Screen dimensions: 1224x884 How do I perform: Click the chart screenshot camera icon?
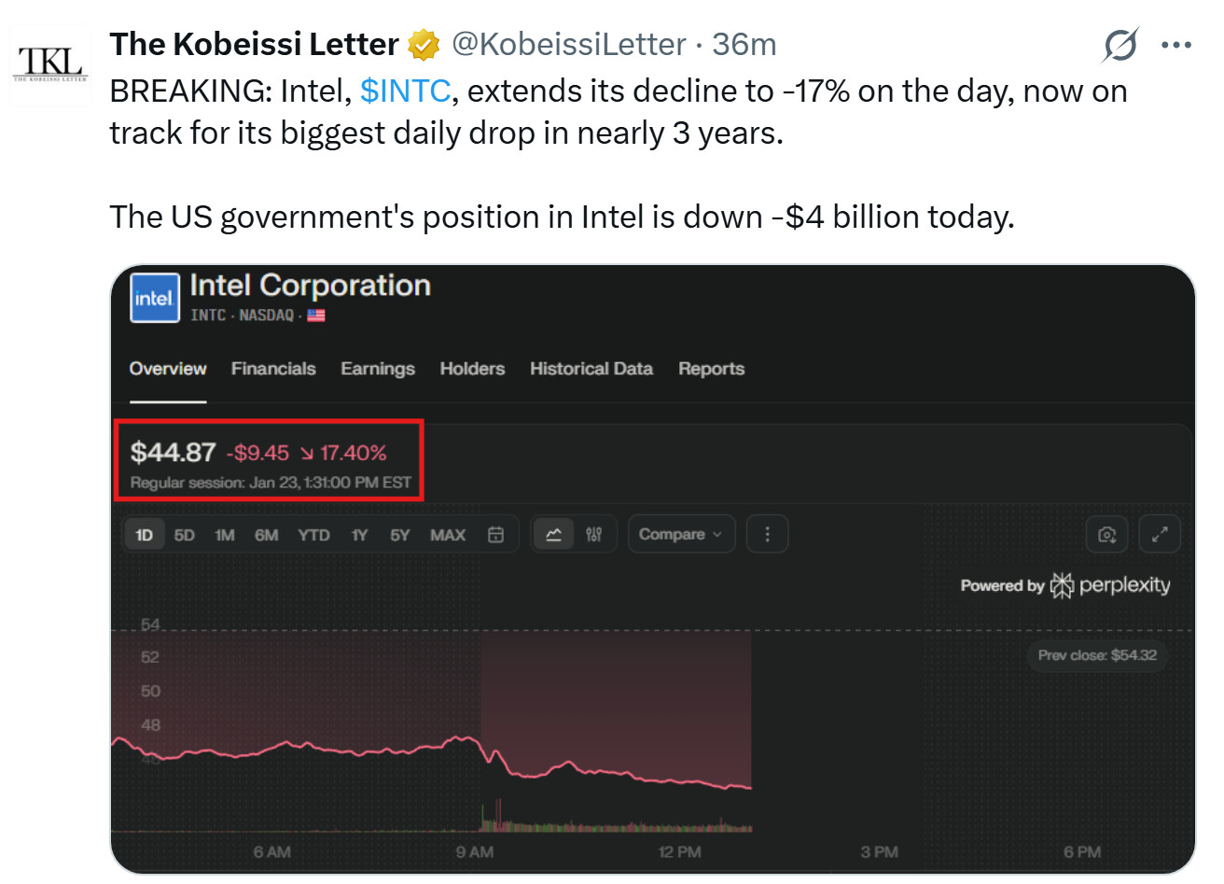tap(1107, 535)
